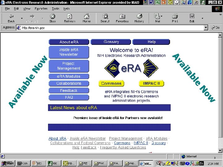
Task: Click the Forward toolbar button
Action: coord(32,18)
